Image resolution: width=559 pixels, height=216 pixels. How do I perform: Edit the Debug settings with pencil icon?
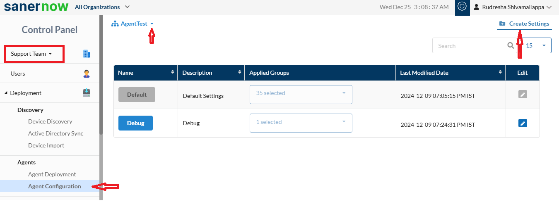[x=523, y=123]
